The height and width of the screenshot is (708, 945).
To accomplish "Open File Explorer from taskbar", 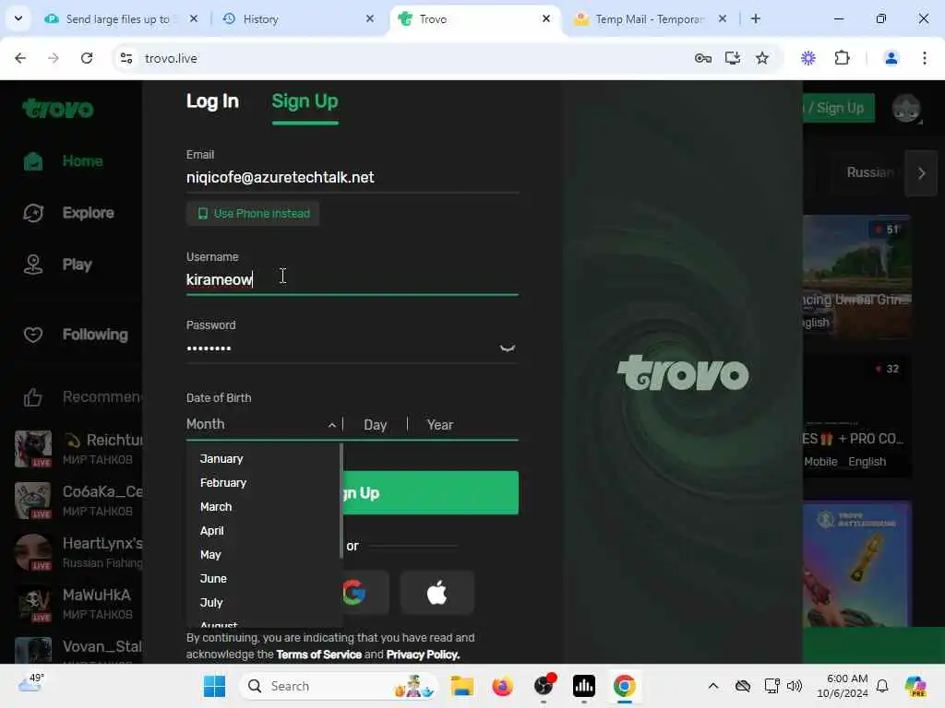I will pos(462,686).
